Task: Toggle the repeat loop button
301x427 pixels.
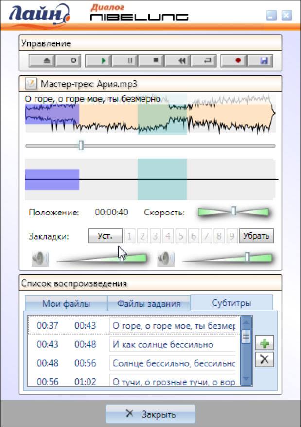Action: (204, 61)
